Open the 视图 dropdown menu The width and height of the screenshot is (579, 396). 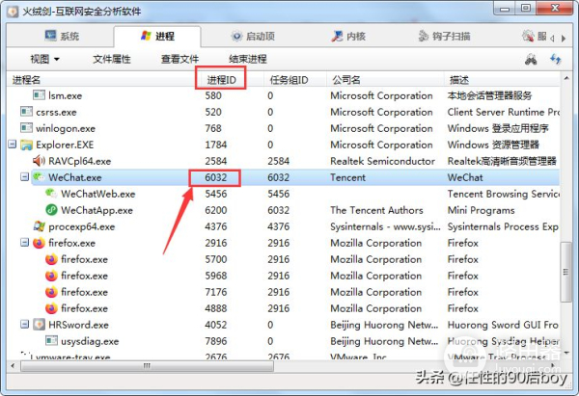[x=44, y=59]
